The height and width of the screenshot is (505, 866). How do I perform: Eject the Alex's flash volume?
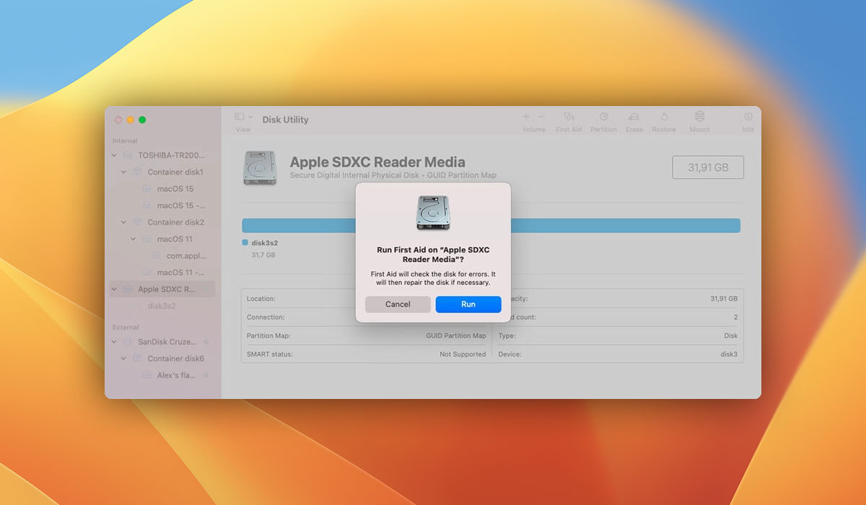point(206,375)
